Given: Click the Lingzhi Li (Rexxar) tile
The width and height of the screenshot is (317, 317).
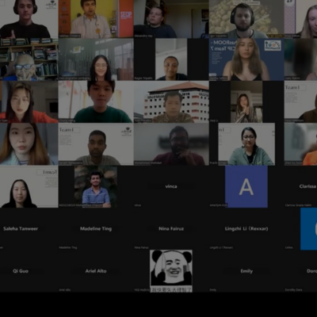Looking at the screenshot, I should (246, 229).
